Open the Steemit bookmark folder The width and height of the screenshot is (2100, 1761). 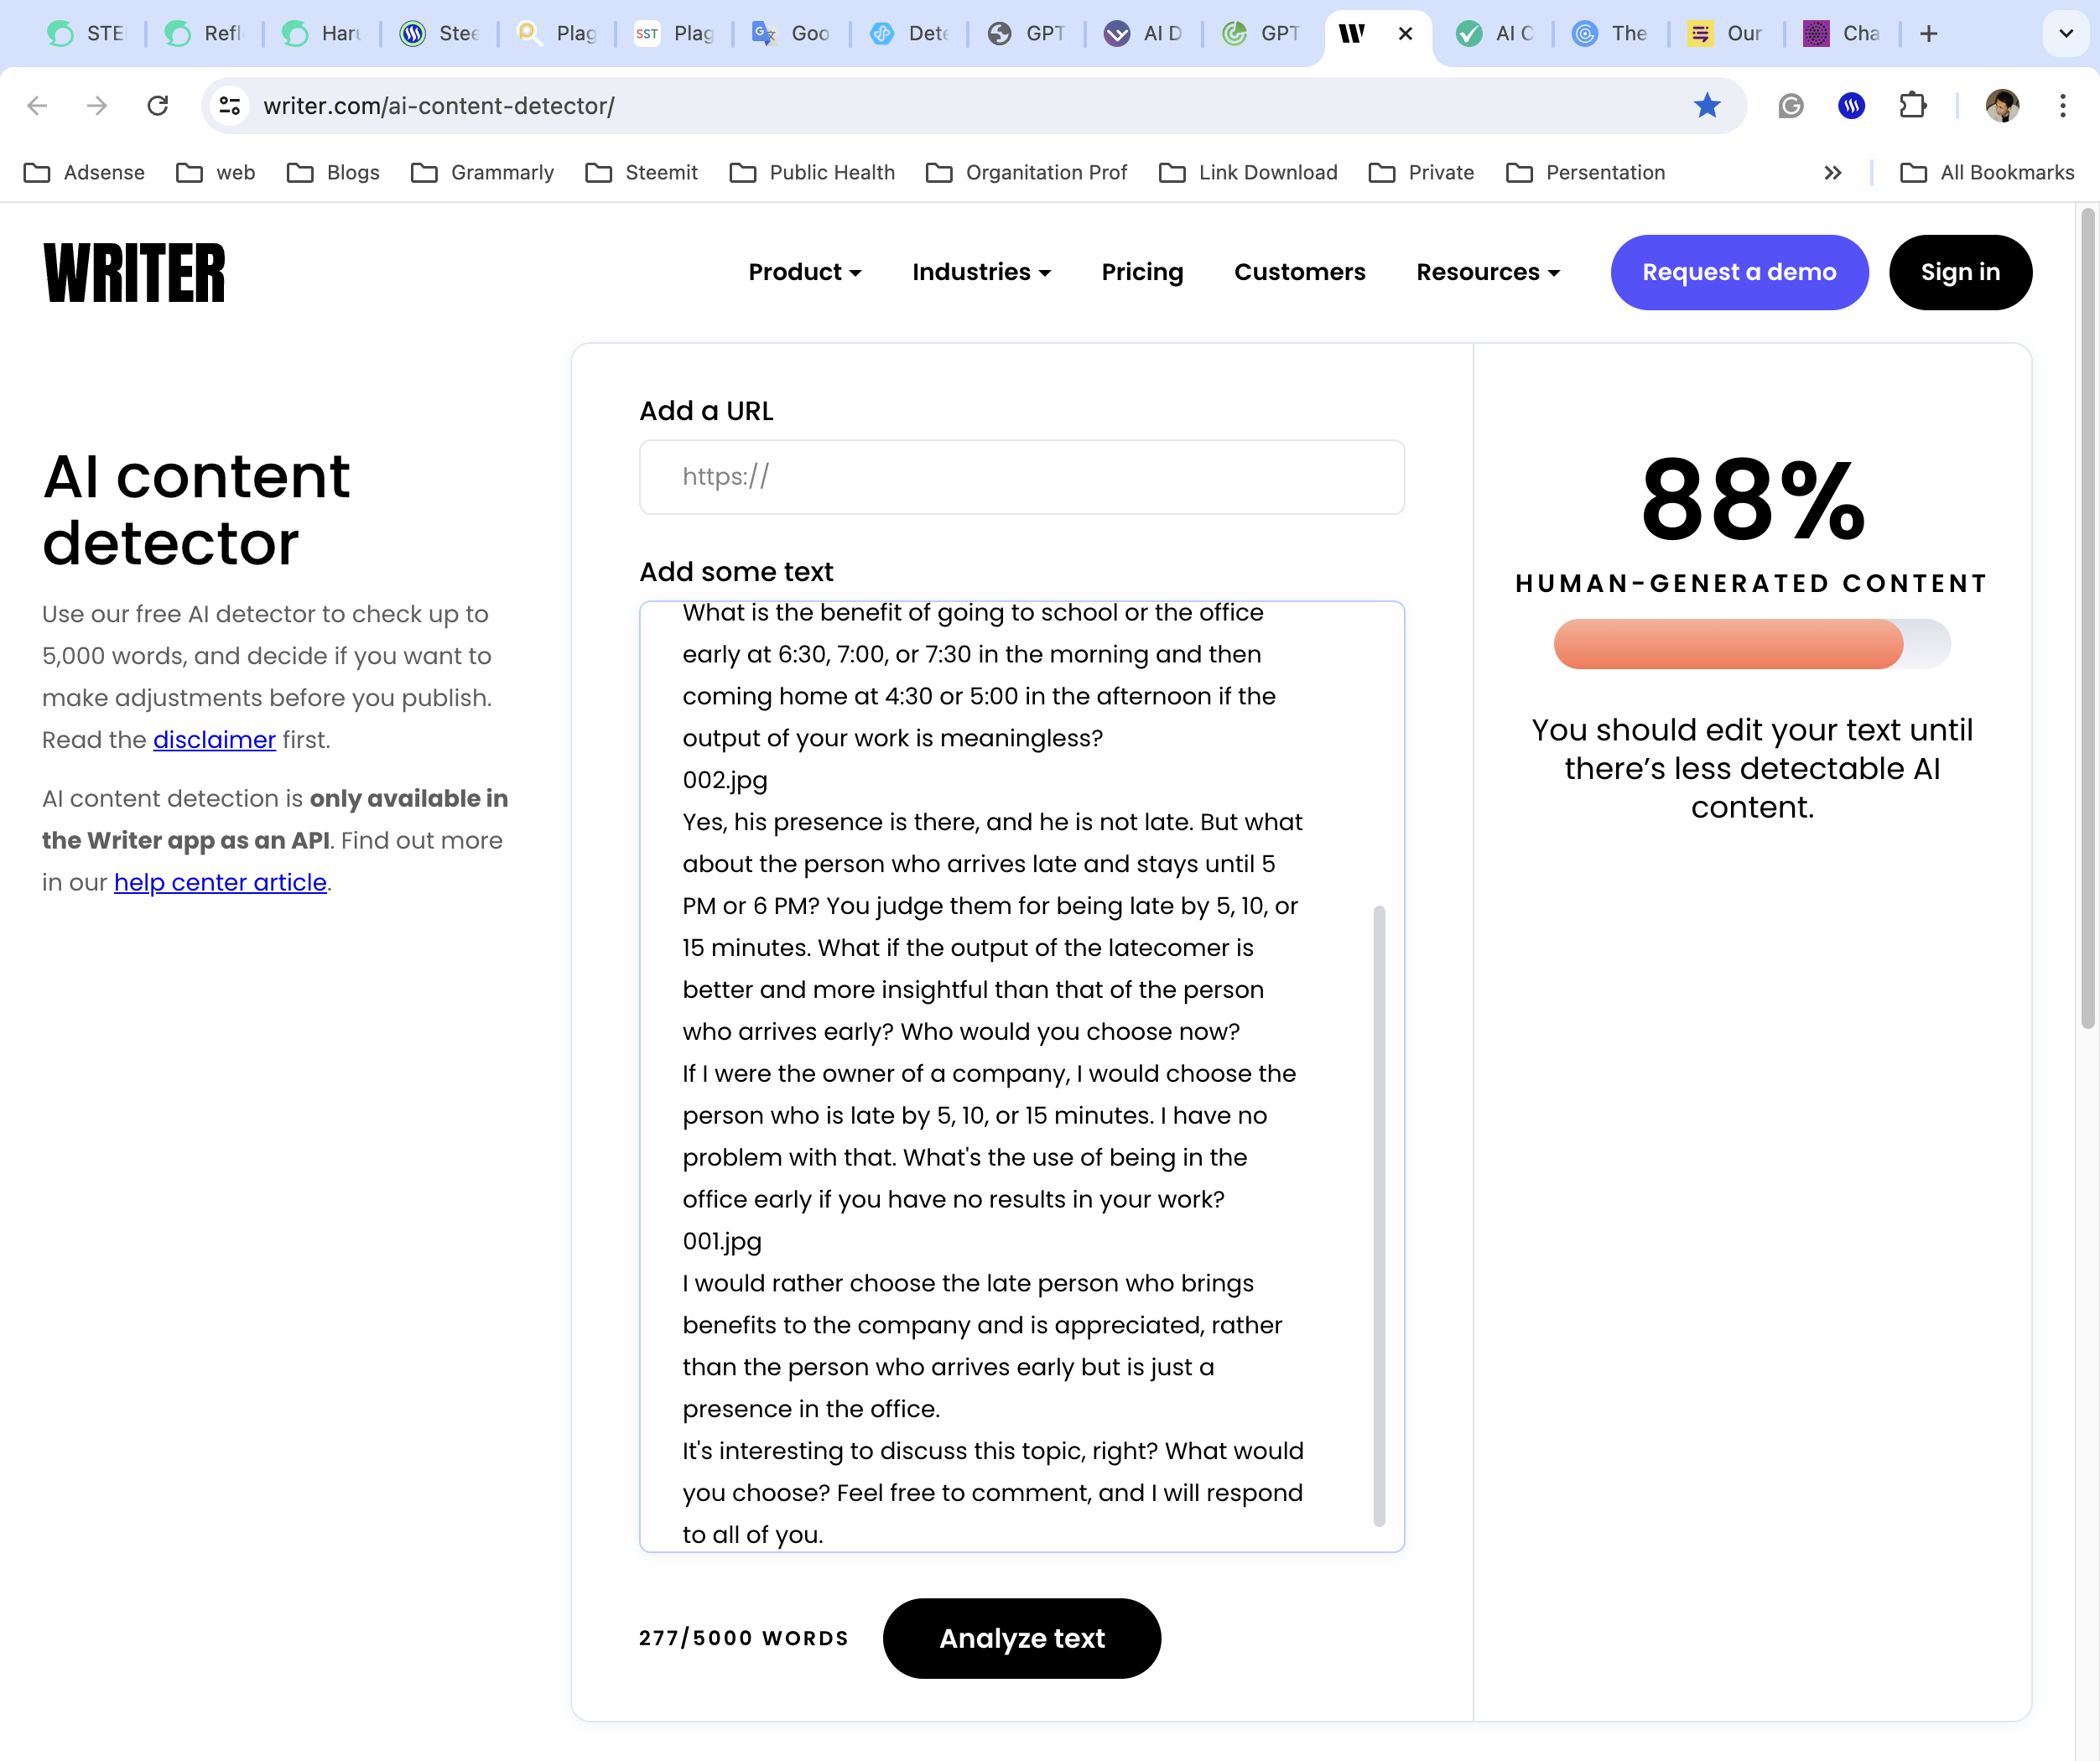tap(642, 173)
